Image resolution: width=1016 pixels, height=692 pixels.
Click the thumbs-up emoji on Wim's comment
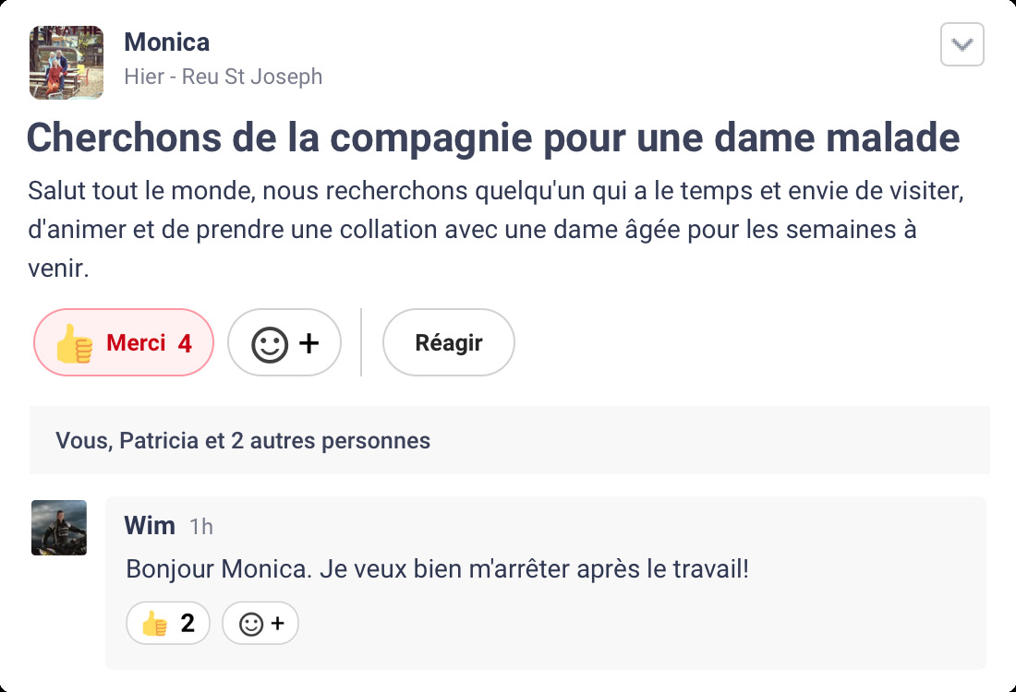153,625
